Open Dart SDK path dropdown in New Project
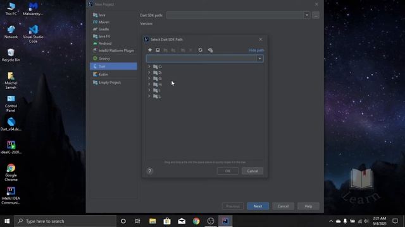405x227 pixels. pyautogui.click(x=306, y=15)
